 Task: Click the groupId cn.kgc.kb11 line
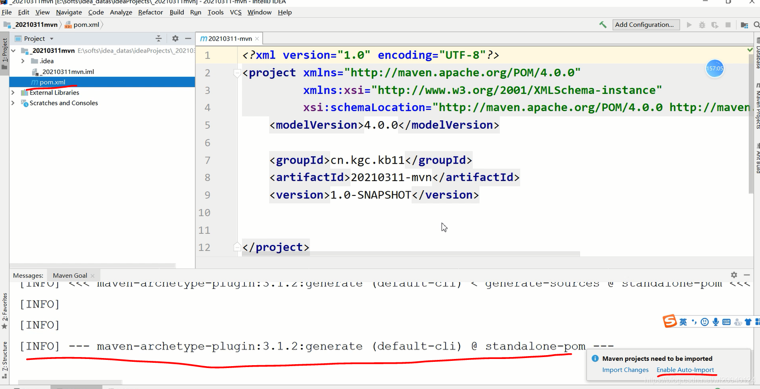pyautogui.click(x=371, y=160)
